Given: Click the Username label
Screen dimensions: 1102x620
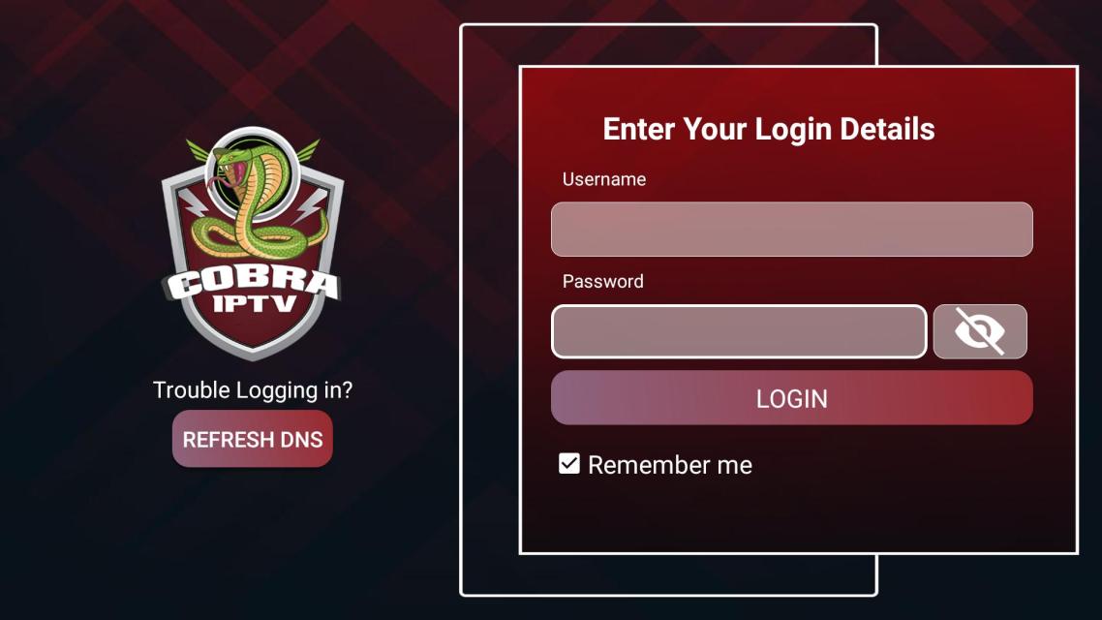Looking at the screenshot, I should [x=603, y=179].
